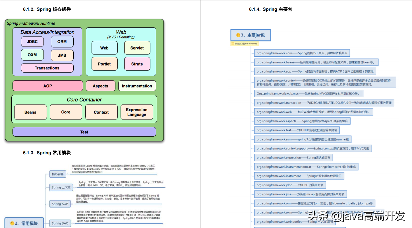This screenshot has width=412, height=228.
Task: Click the org.springframework.aop entry
Action: tap(315, 71)
